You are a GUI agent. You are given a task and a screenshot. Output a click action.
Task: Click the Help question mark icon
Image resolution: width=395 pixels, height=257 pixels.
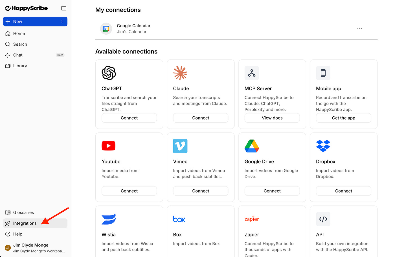click(8, 234)
